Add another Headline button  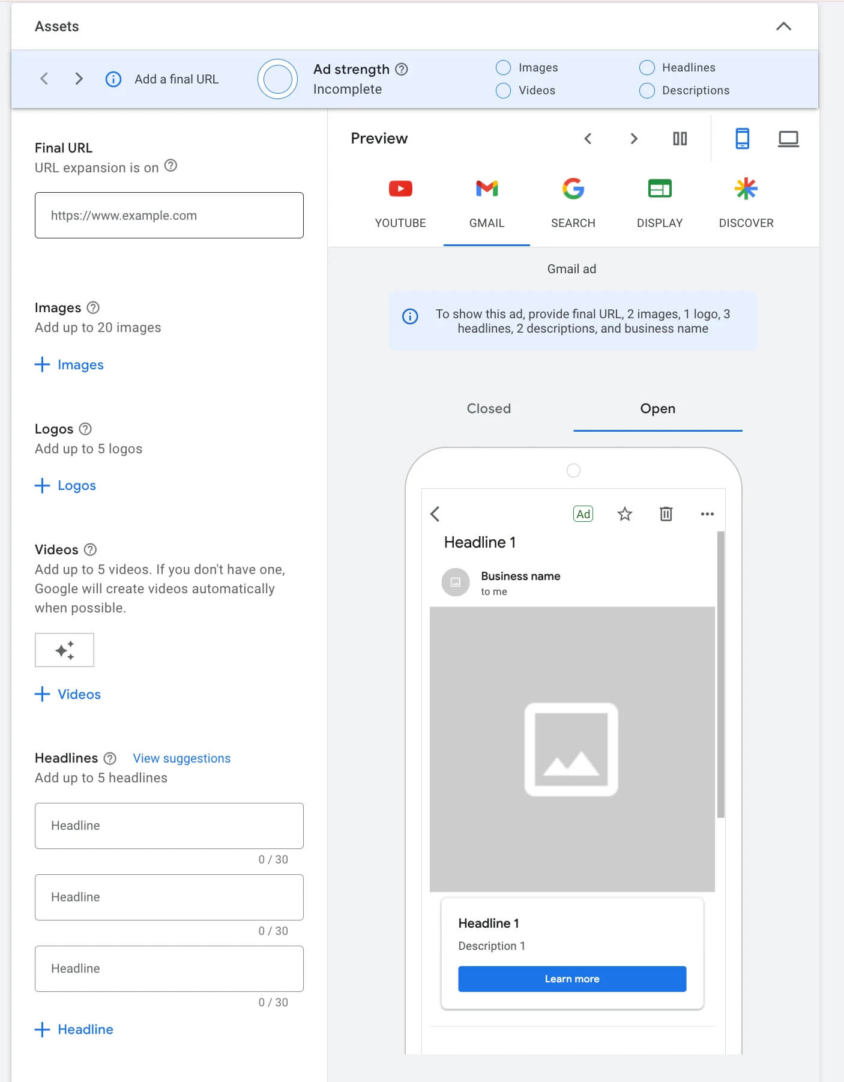click(74, 1029)
